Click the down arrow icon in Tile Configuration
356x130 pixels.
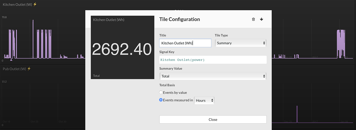click(x=262, y=19)
